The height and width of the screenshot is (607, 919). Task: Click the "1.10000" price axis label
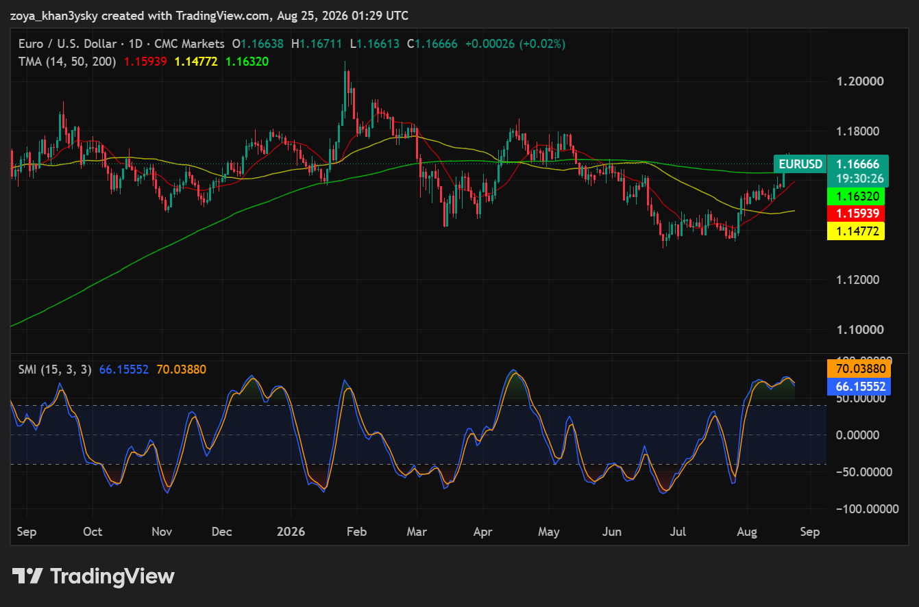point(859,330)
